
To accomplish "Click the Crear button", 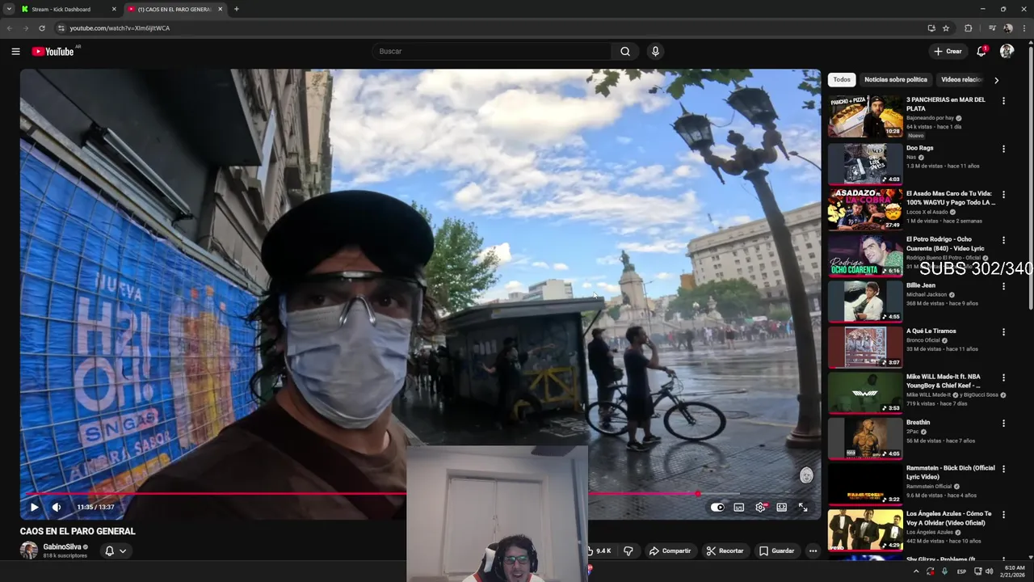I will [948, 51].
